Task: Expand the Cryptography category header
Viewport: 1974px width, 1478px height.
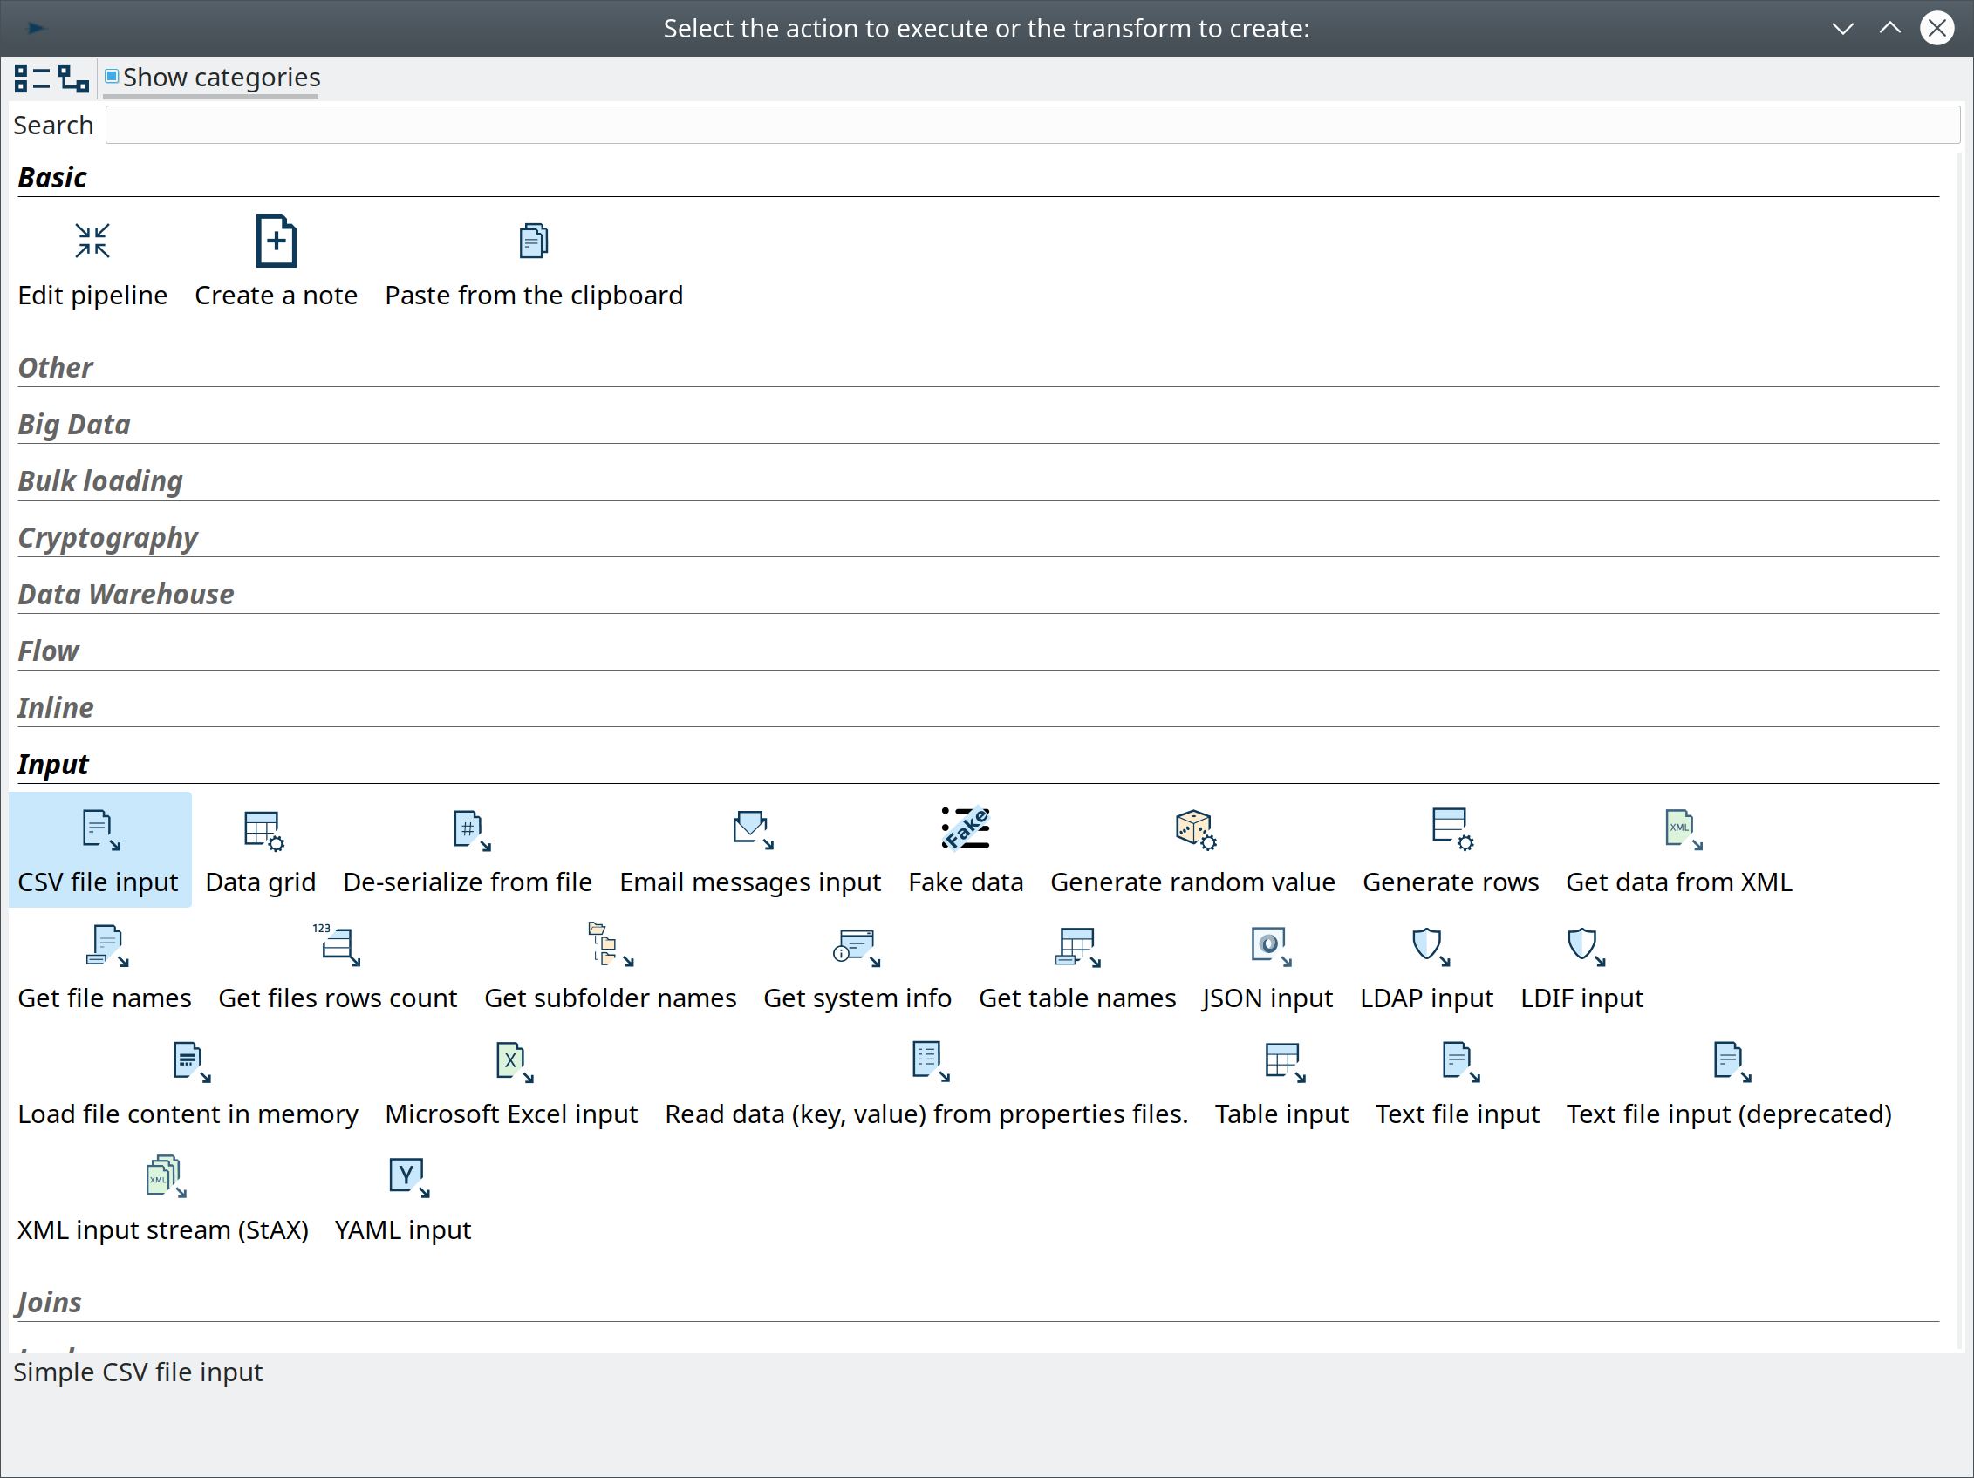Action: [x=107, y=538]
